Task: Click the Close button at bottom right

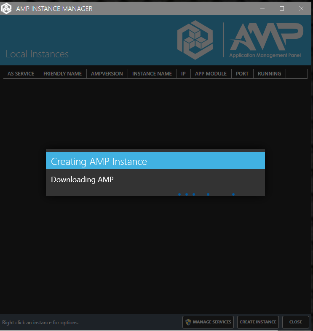Action: 295,322
